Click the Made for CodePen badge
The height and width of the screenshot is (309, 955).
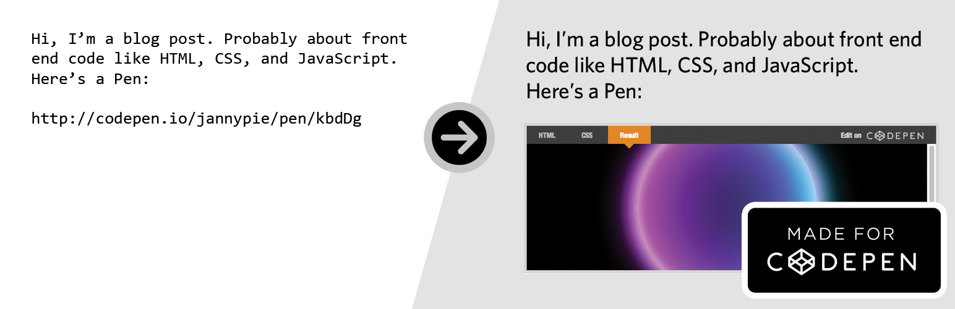844,250
